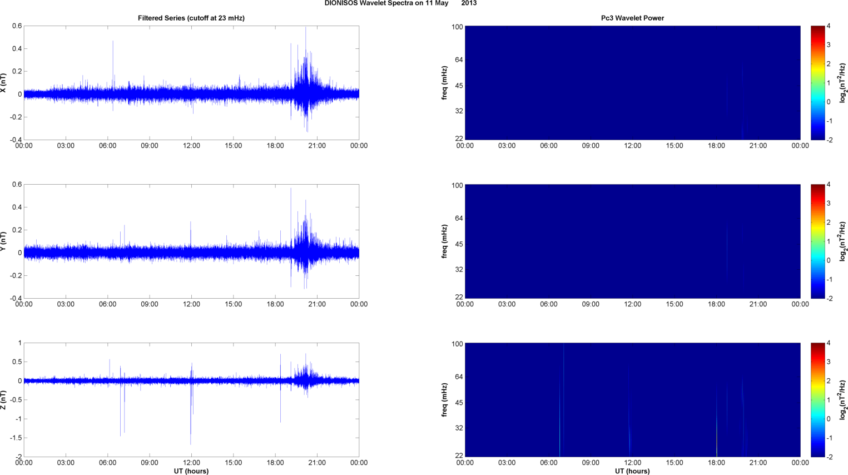
Task: Pick the colorbar beside the Z wavelet panel
Action: [817, 400]
